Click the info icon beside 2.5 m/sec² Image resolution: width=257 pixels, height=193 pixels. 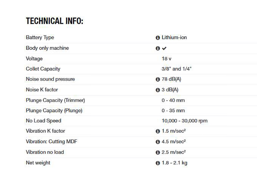(x=158, y=152)
